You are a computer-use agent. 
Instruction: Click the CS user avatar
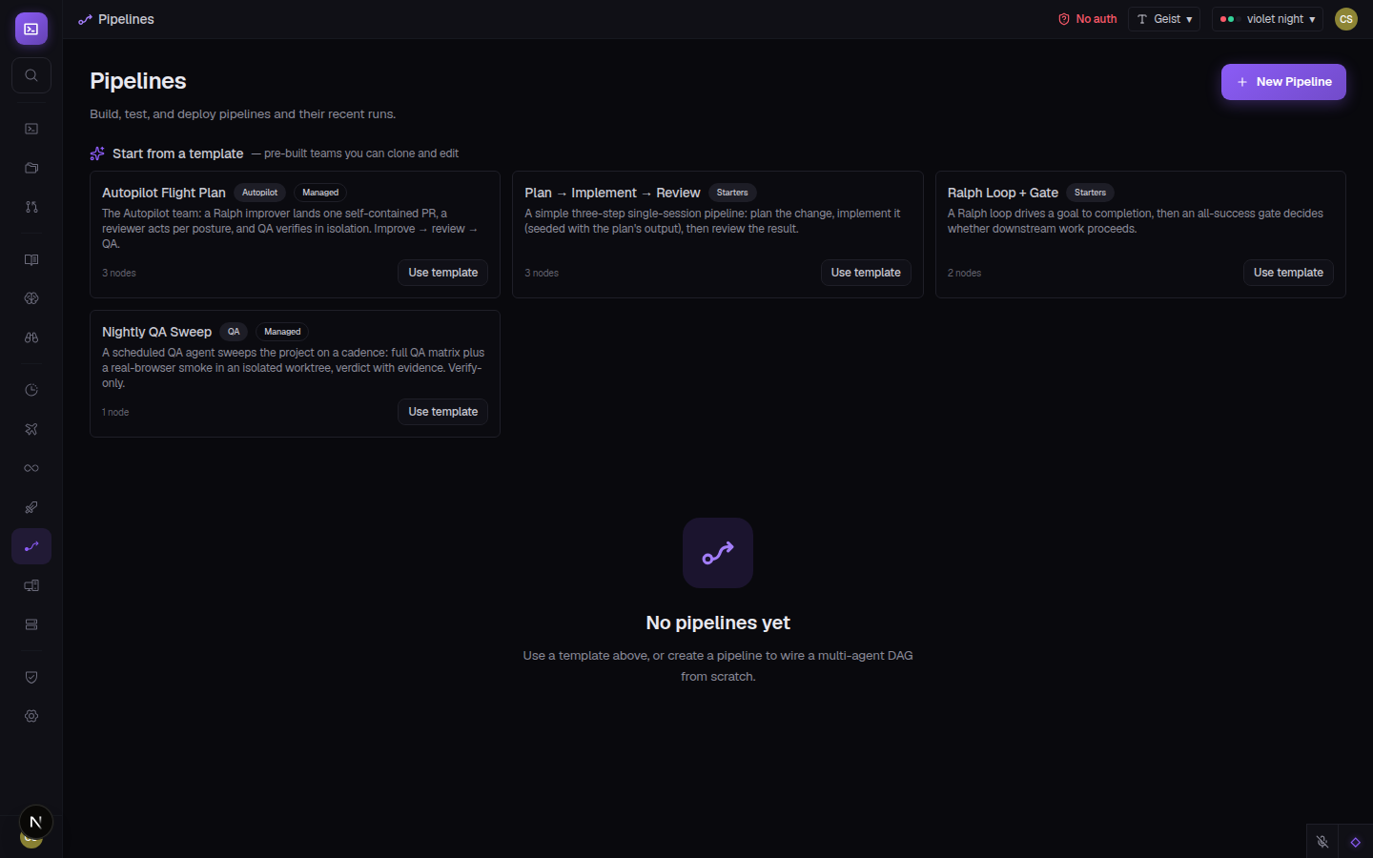[1346, 19]
